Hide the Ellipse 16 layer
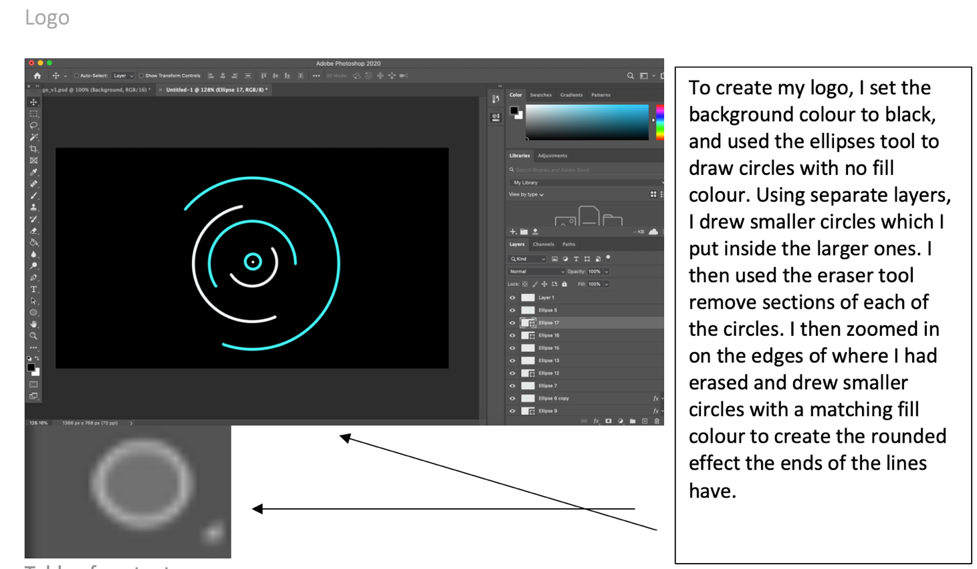 tap(513, 336)
